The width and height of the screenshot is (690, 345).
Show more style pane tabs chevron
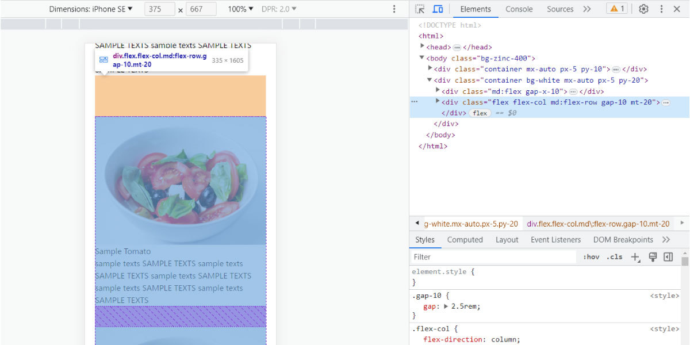(666, 240)
